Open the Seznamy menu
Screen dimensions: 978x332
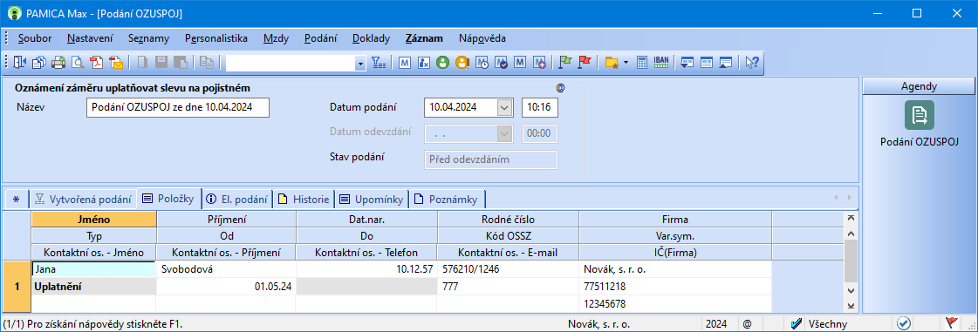[148, 38]
